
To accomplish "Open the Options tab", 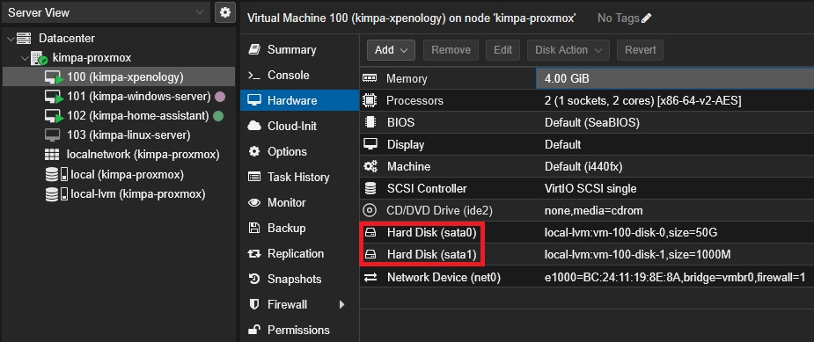I will (299, 151).
